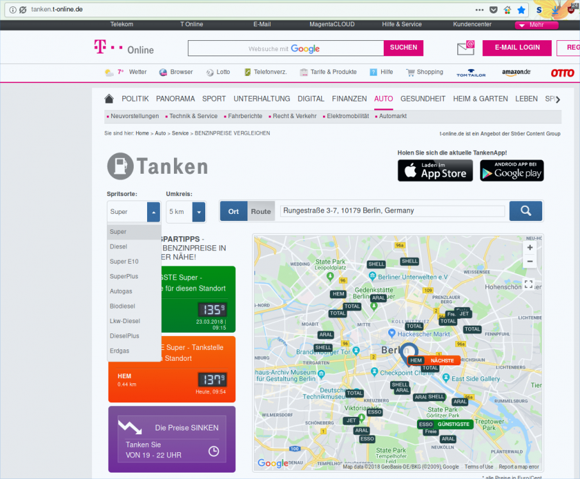Screen dimensions: 580x479
Task: Open the AUTO section tab
Action: tap(383, 98)
